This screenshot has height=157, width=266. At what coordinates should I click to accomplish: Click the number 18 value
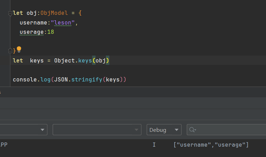50,32
